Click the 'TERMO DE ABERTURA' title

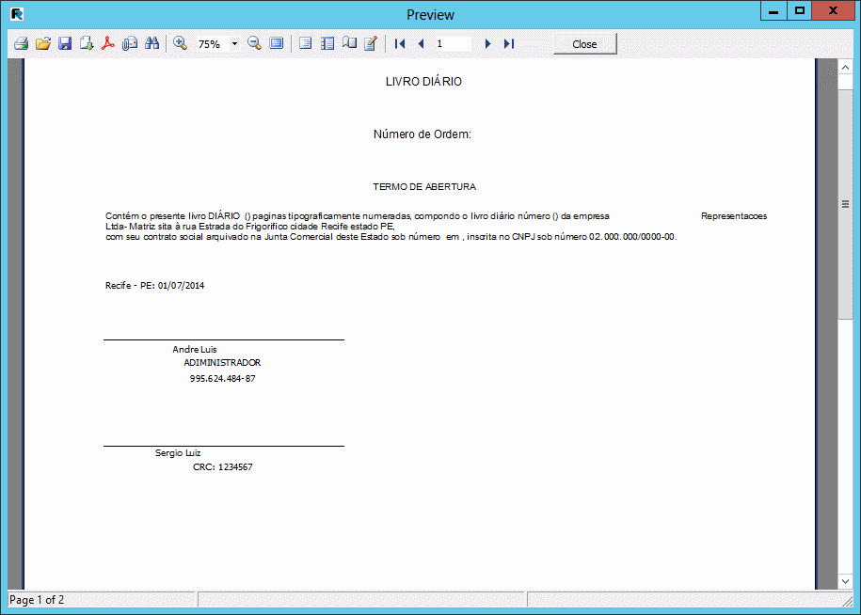[424, 186]
